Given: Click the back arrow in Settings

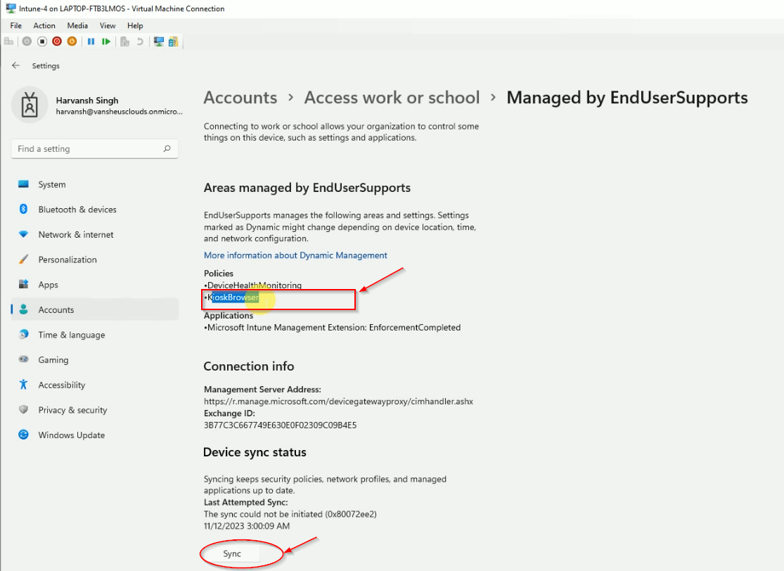Looking at the screenshot, I should (15, 65).
